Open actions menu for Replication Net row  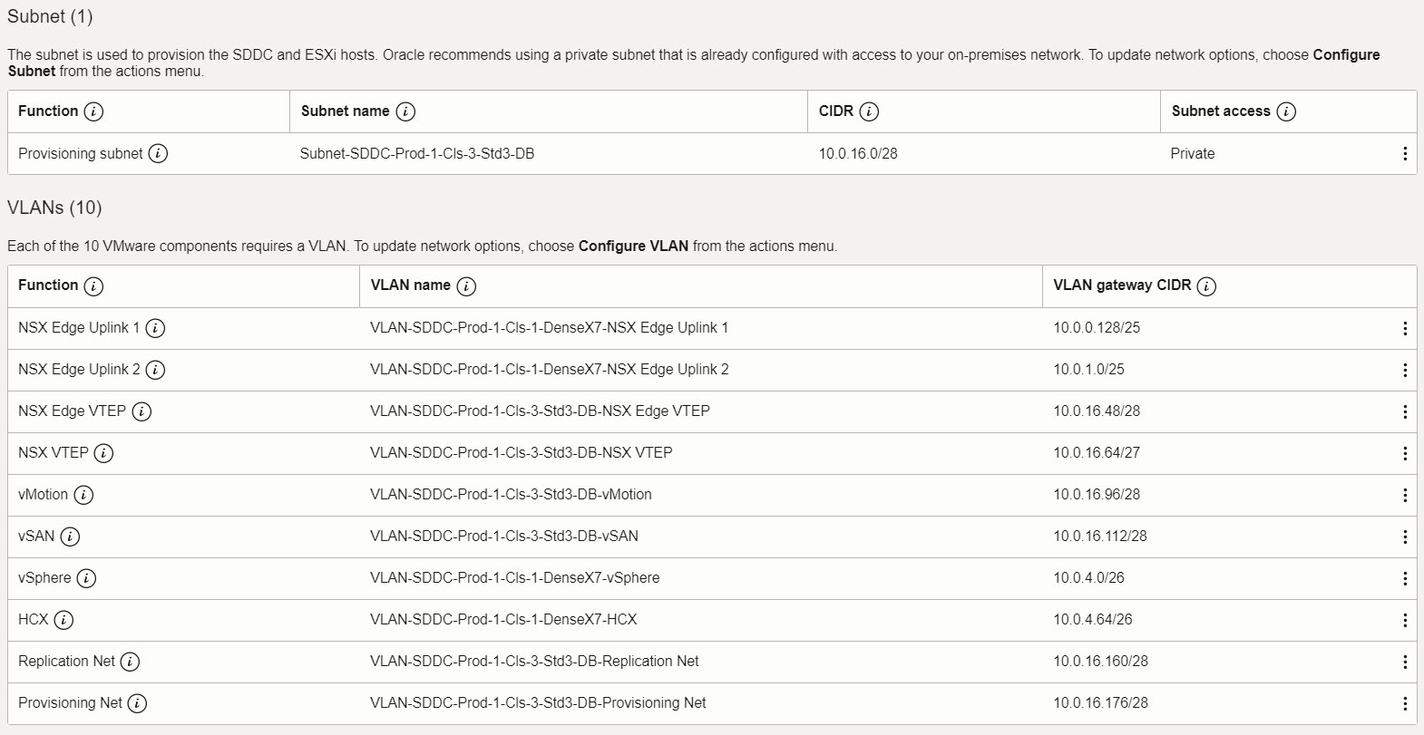click(1405, 662)
